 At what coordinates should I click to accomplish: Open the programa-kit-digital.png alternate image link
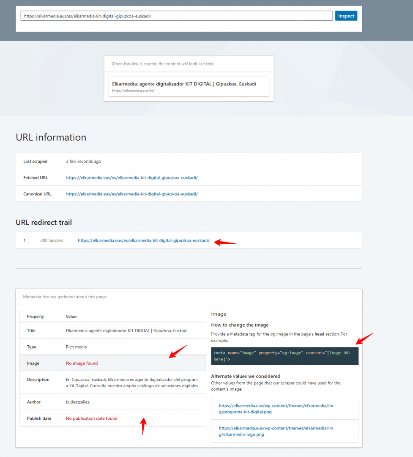276,409
